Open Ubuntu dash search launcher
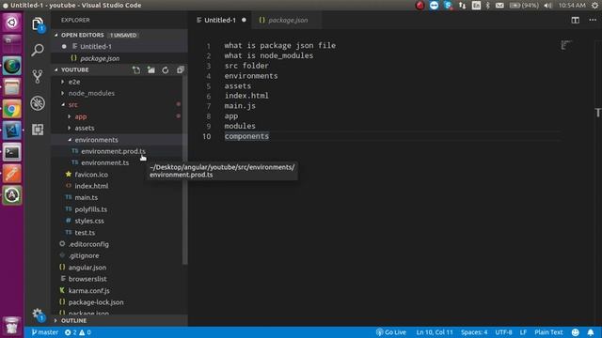 coord(12,23)
